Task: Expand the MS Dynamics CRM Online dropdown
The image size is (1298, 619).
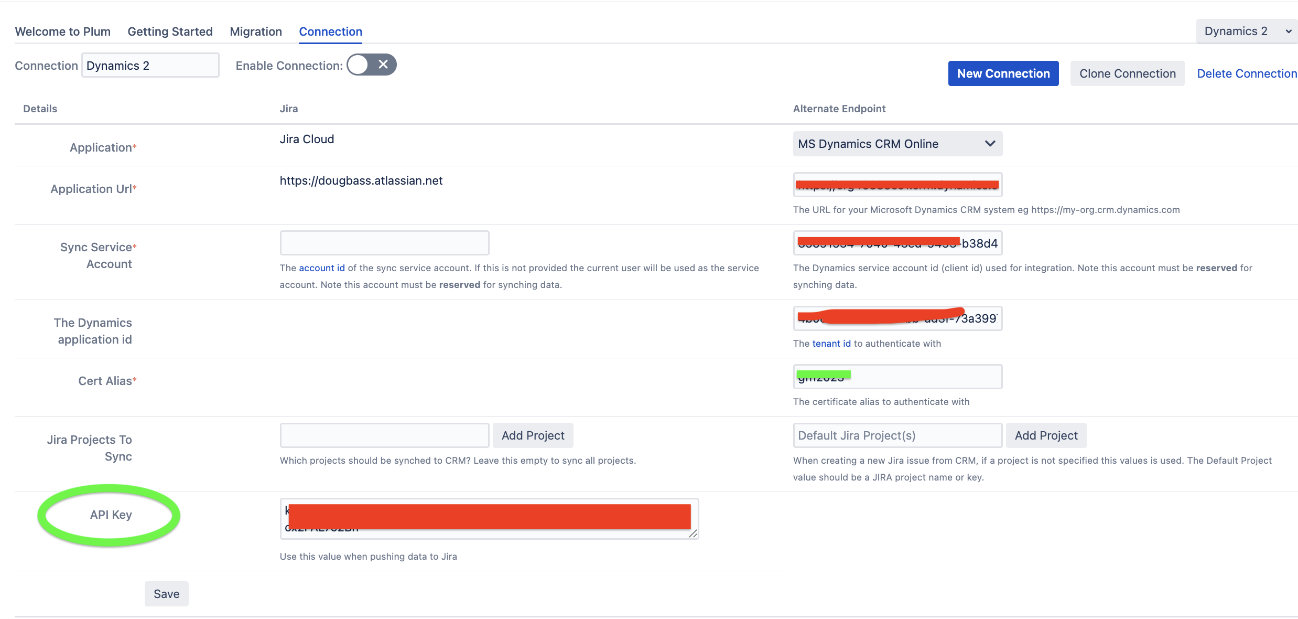Action: [x=897, y=144]
